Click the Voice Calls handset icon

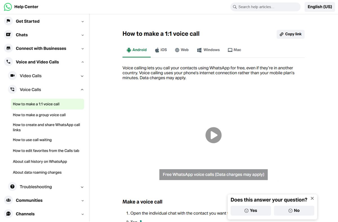coord(12,89)
